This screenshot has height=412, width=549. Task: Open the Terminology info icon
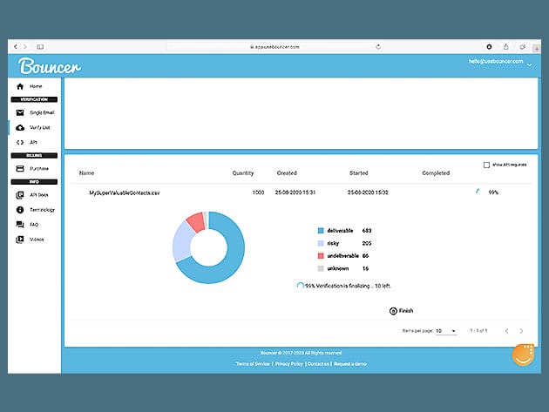pyautogui.click(x=20, y=210)
